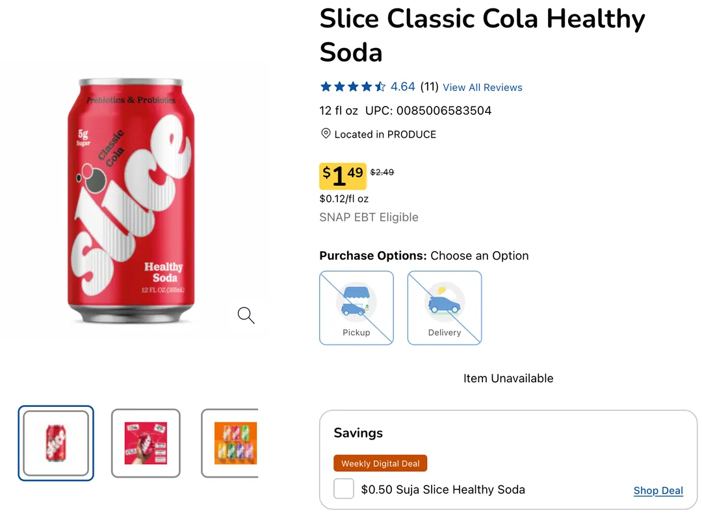The height and width of the screenshot is (516, 702).
Task: Select the third multi-flavor cans thumbnail
Action: coord(235,443)
